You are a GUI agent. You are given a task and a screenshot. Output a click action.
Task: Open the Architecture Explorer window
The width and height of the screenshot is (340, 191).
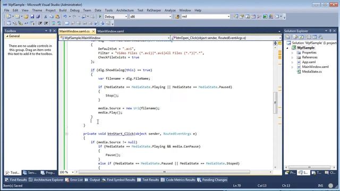pyautogui.click(x=46, y=180)
